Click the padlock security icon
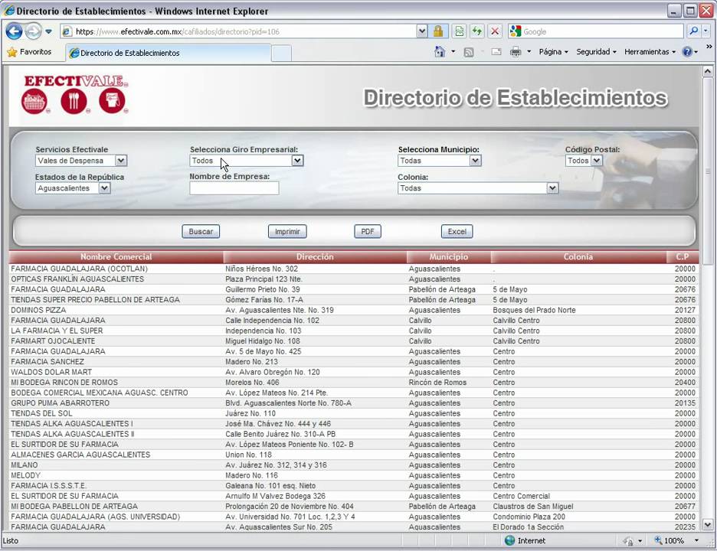 (x=437, y=31)
